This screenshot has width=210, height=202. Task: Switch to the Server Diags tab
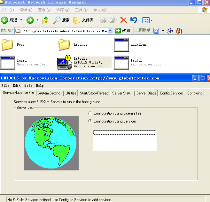tap(146, 93)
